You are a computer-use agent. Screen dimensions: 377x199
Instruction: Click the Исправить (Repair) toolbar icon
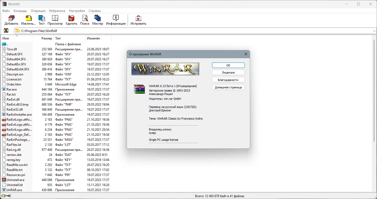coord(138,18)
